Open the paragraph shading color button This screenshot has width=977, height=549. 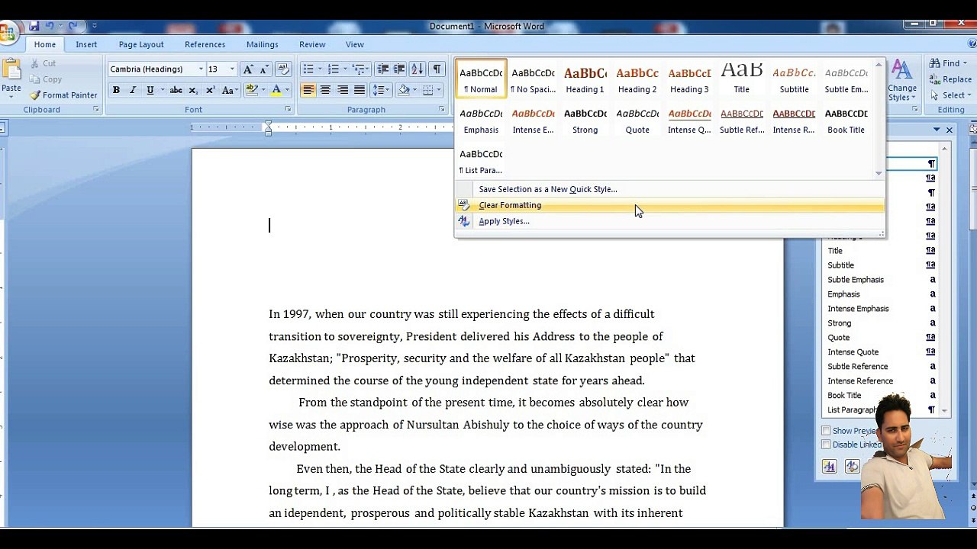[x=405, y=90]
